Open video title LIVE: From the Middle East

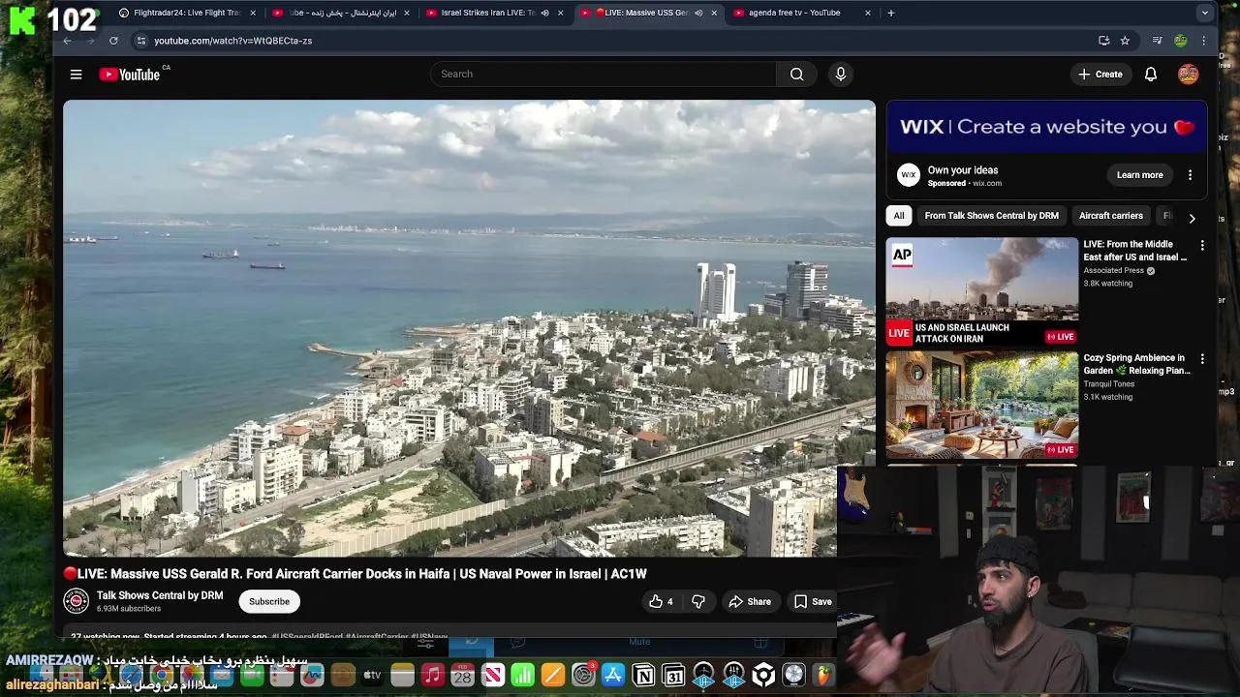pyautogui.click(x=1135, y=251)
